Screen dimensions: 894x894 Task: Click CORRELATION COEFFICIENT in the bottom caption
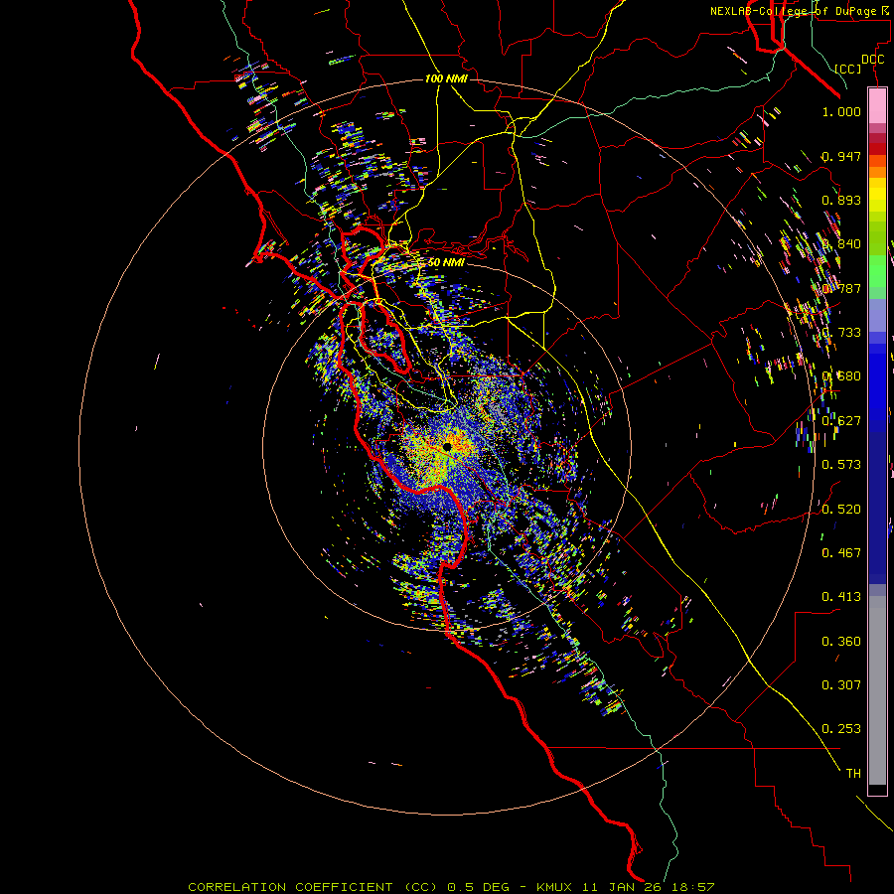click(x=290, y=887)
